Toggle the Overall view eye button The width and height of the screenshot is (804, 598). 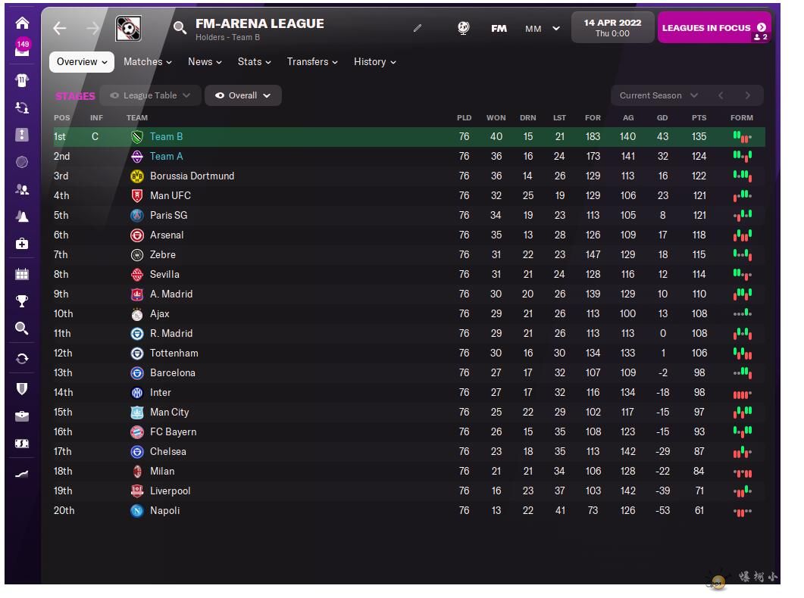[242, 95]
